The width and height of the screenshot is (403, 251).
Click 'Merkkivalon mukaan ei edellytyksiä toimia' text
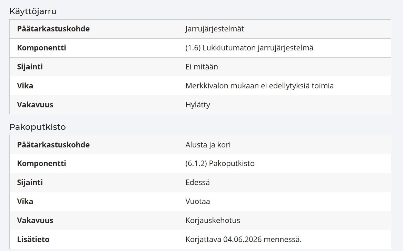pos(259,86)
